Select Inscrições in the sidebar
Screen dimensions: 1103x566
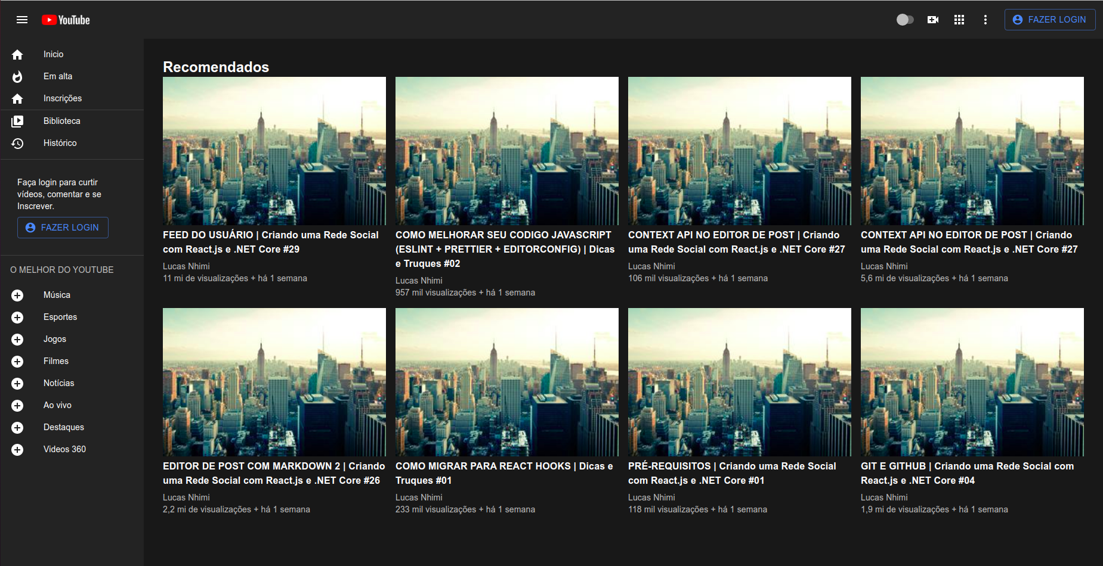coord(63,98)
